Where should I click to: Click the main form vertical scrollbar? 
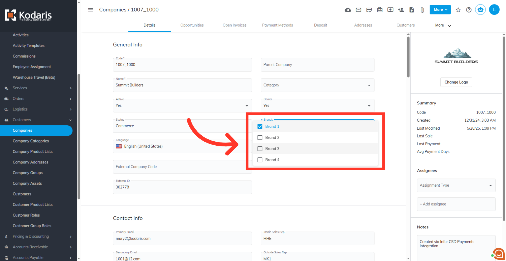pos(408,57)
